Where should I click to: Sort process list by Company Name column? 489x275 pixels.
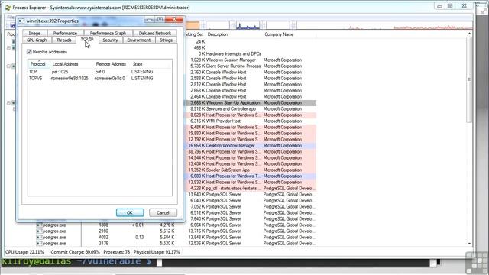(289, 34)
